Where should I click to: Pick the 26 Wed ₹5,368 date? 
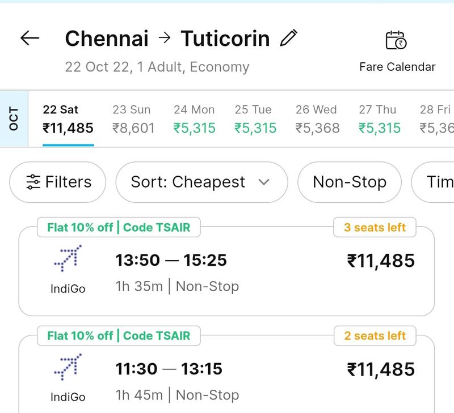pyautogui.click(x=317, y=120)
